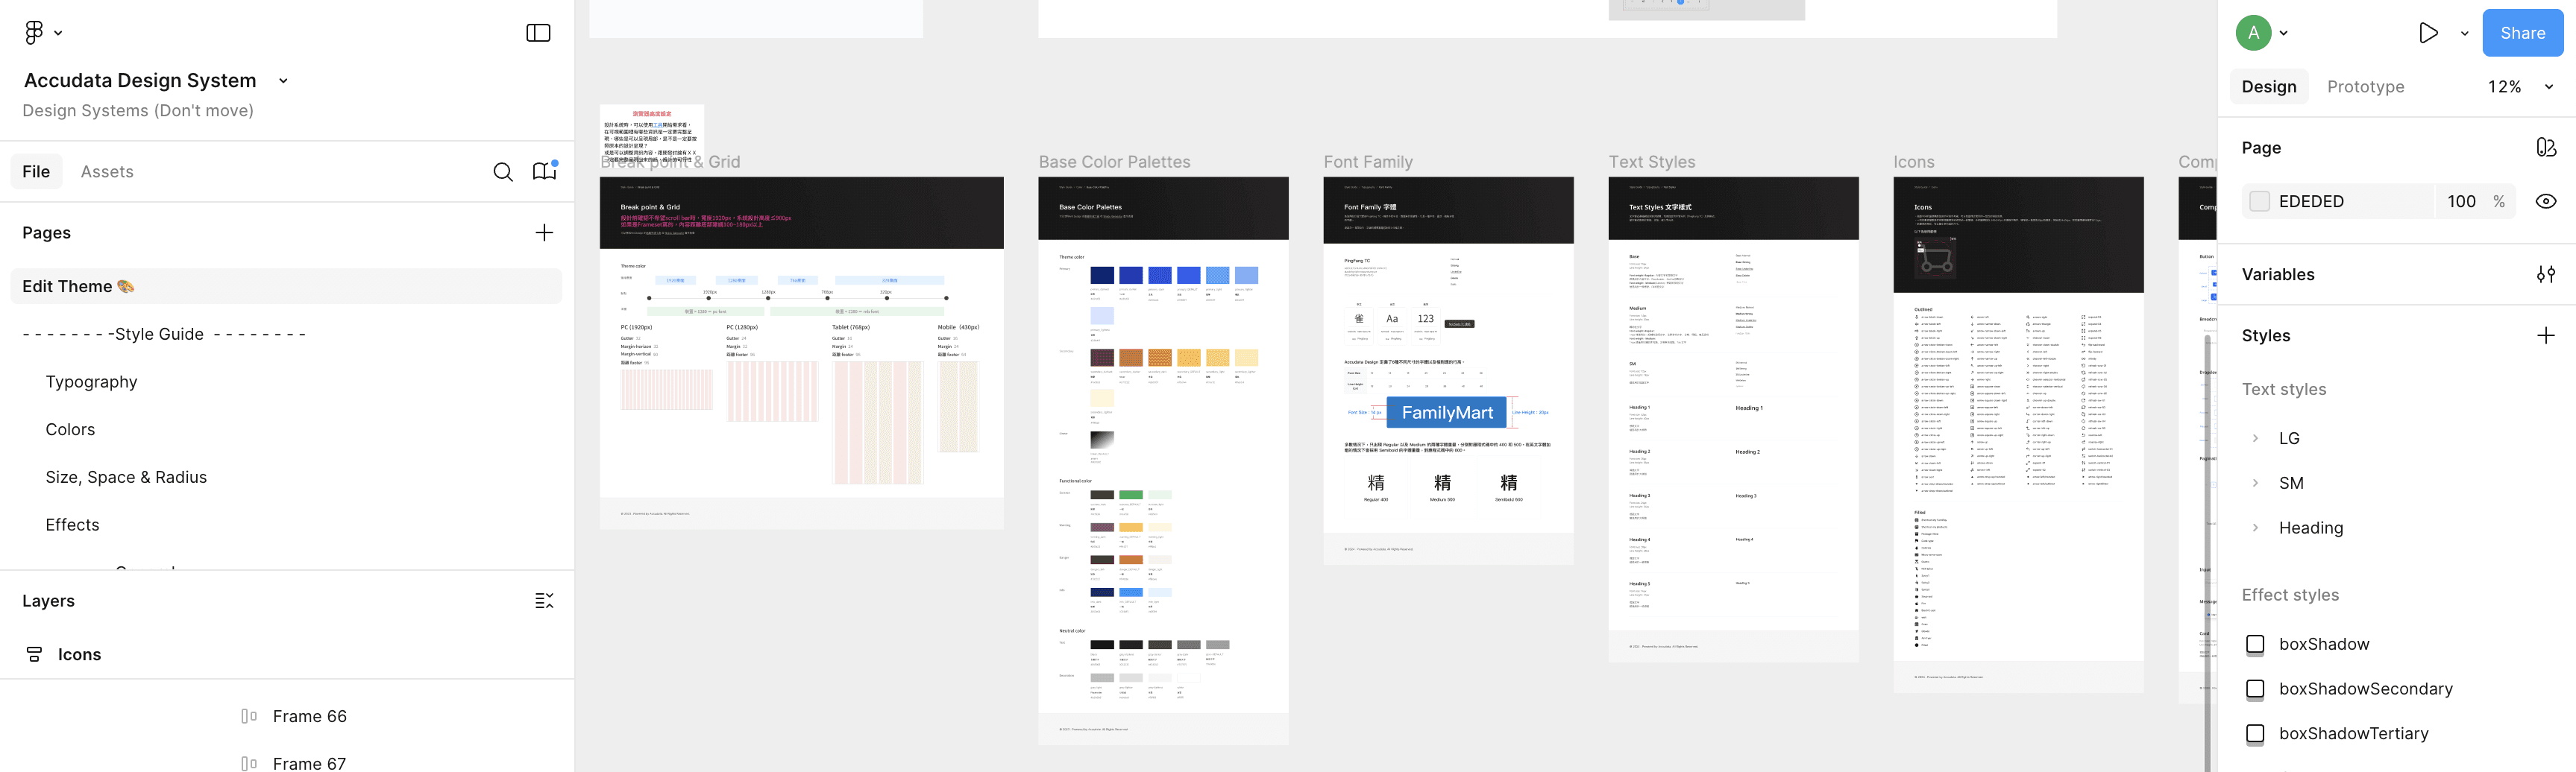Viewport: 2576px width, 772px height.
Task: Open the Variables settings icon
Action: [2546, 275]
